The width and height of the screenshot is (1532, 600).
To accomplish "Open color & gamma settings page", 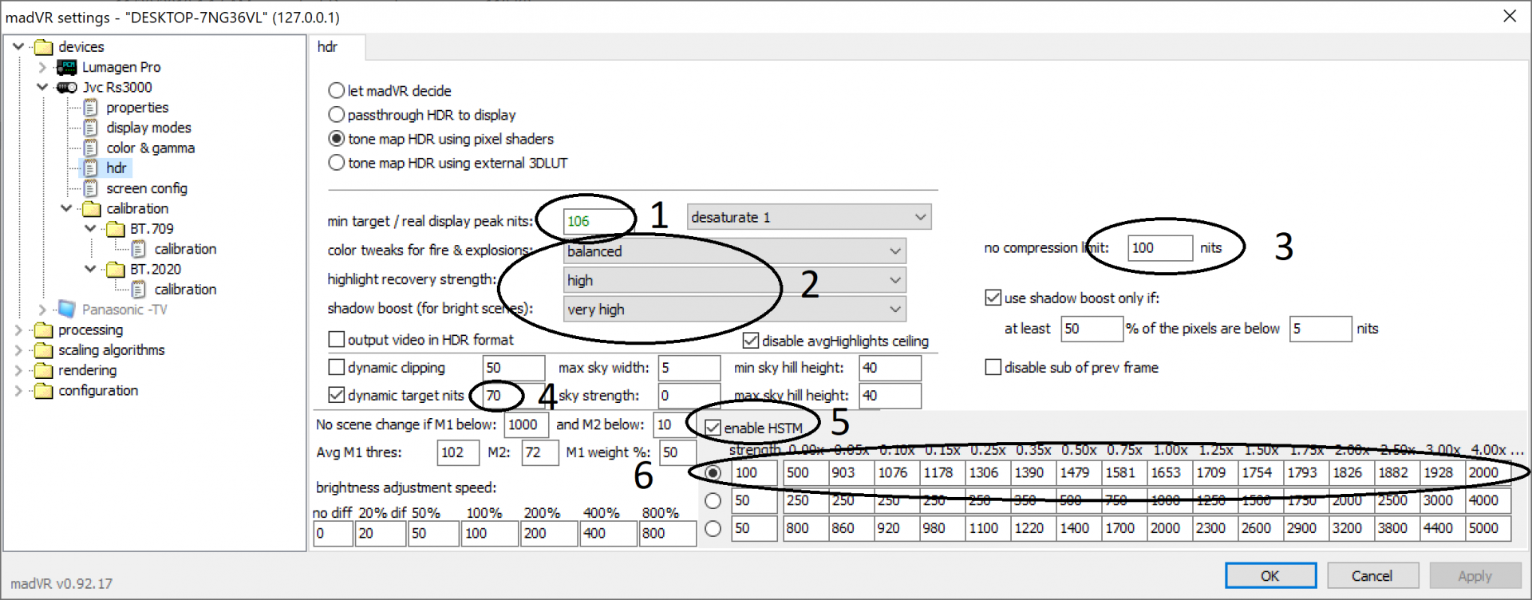I will 150,148.
